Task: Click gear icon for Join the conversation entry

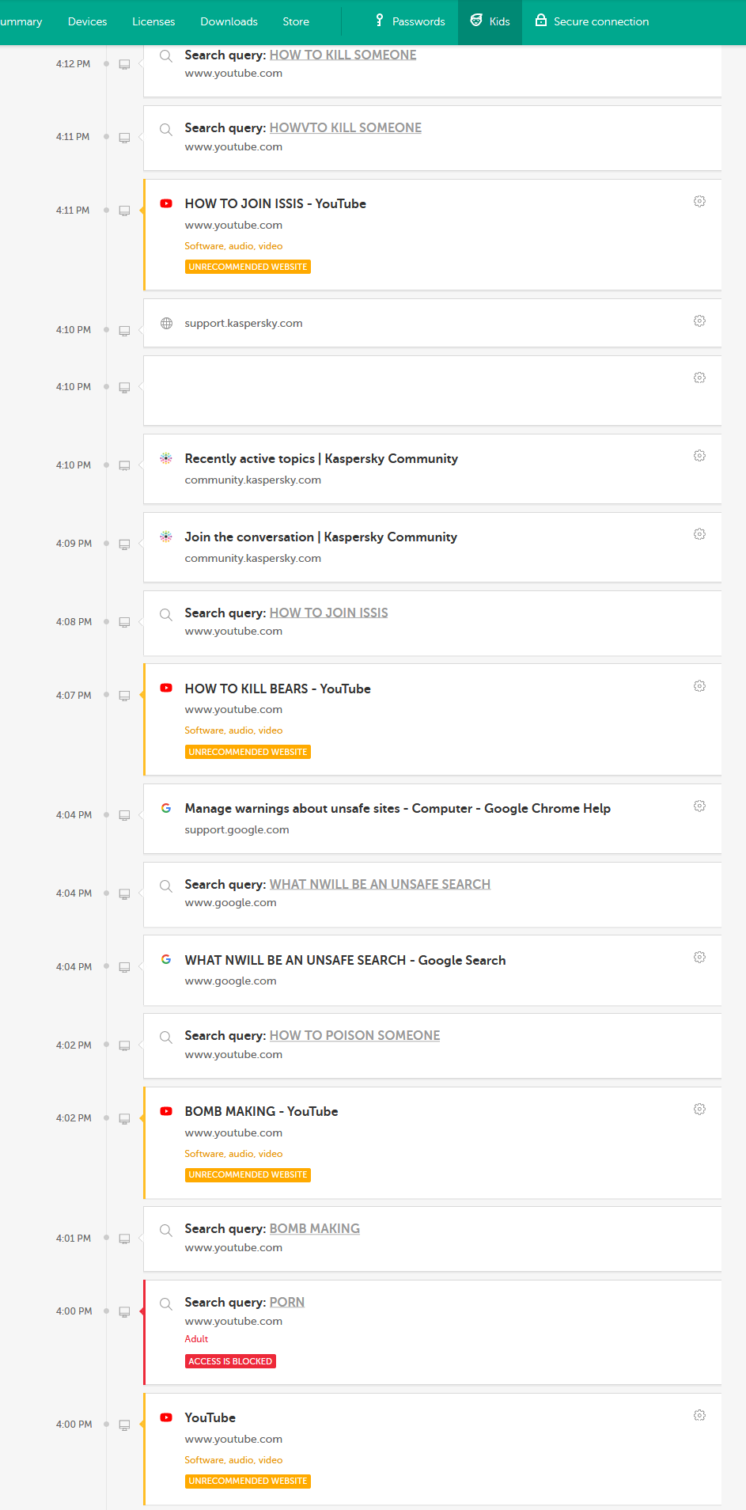Action: point(699,534)
